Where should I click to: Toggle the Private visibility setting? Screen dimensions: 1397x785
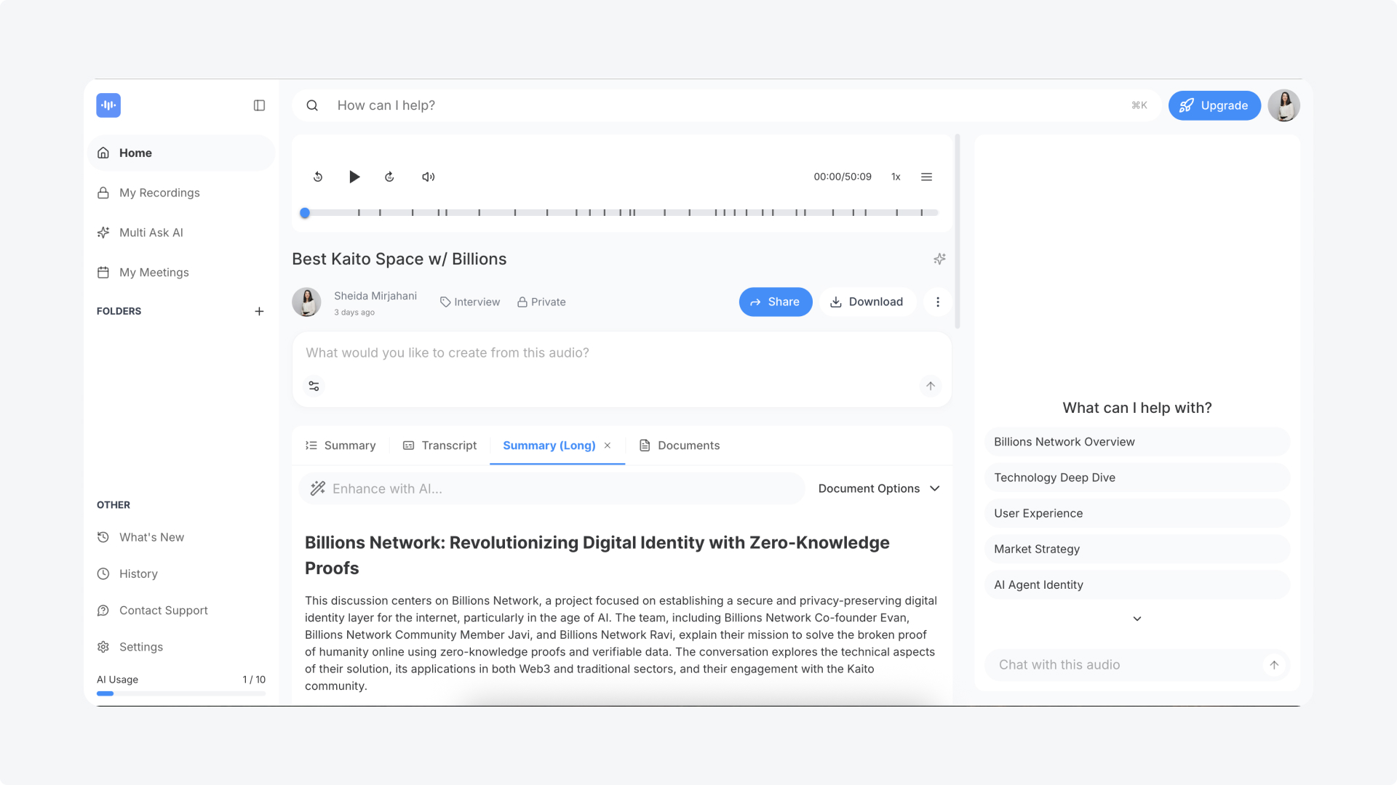click(541, 302)
